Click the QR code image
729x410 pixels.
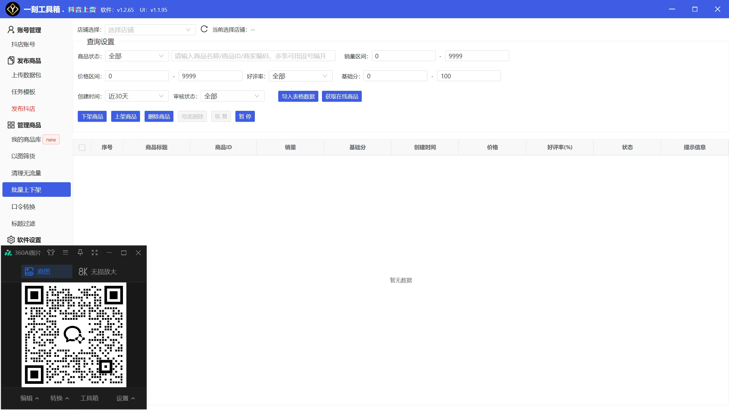point(74,335)
